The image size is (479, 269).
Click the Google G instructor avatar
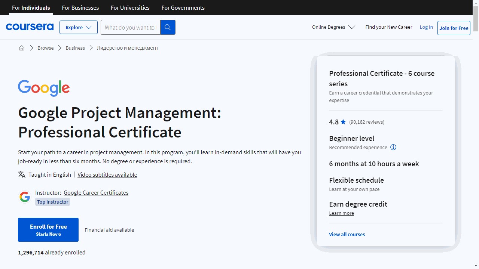coord(25,197)
